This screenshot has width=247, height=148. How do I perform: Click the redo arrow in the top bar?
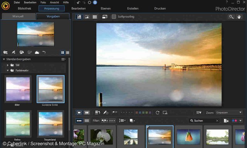tap(84, 3)
